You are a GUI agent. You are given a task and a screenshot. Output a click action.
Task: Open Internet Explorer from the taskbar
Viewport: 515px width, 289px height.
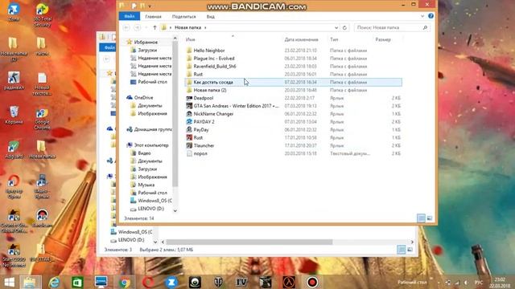(54, 282)
